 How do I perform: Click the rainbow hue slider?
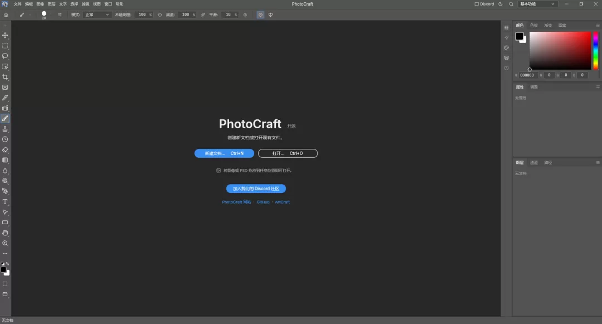pos(595,51)
